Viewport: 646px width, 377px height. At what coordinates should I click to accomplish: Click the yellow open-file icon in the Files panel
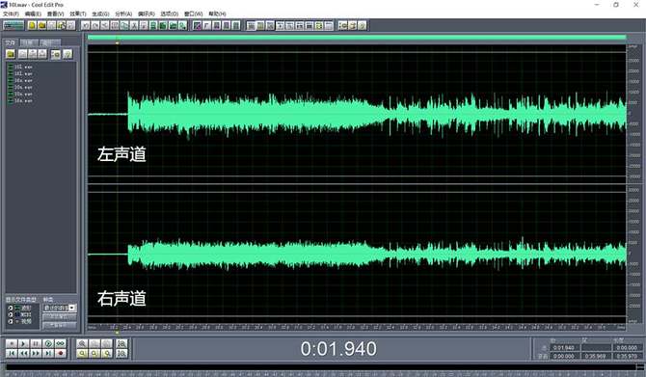click(11, 54)
